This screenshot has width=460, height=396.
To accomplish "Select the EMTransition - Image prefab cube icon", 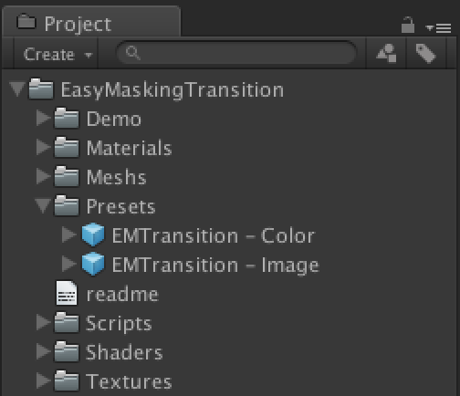I will (93, 264).
